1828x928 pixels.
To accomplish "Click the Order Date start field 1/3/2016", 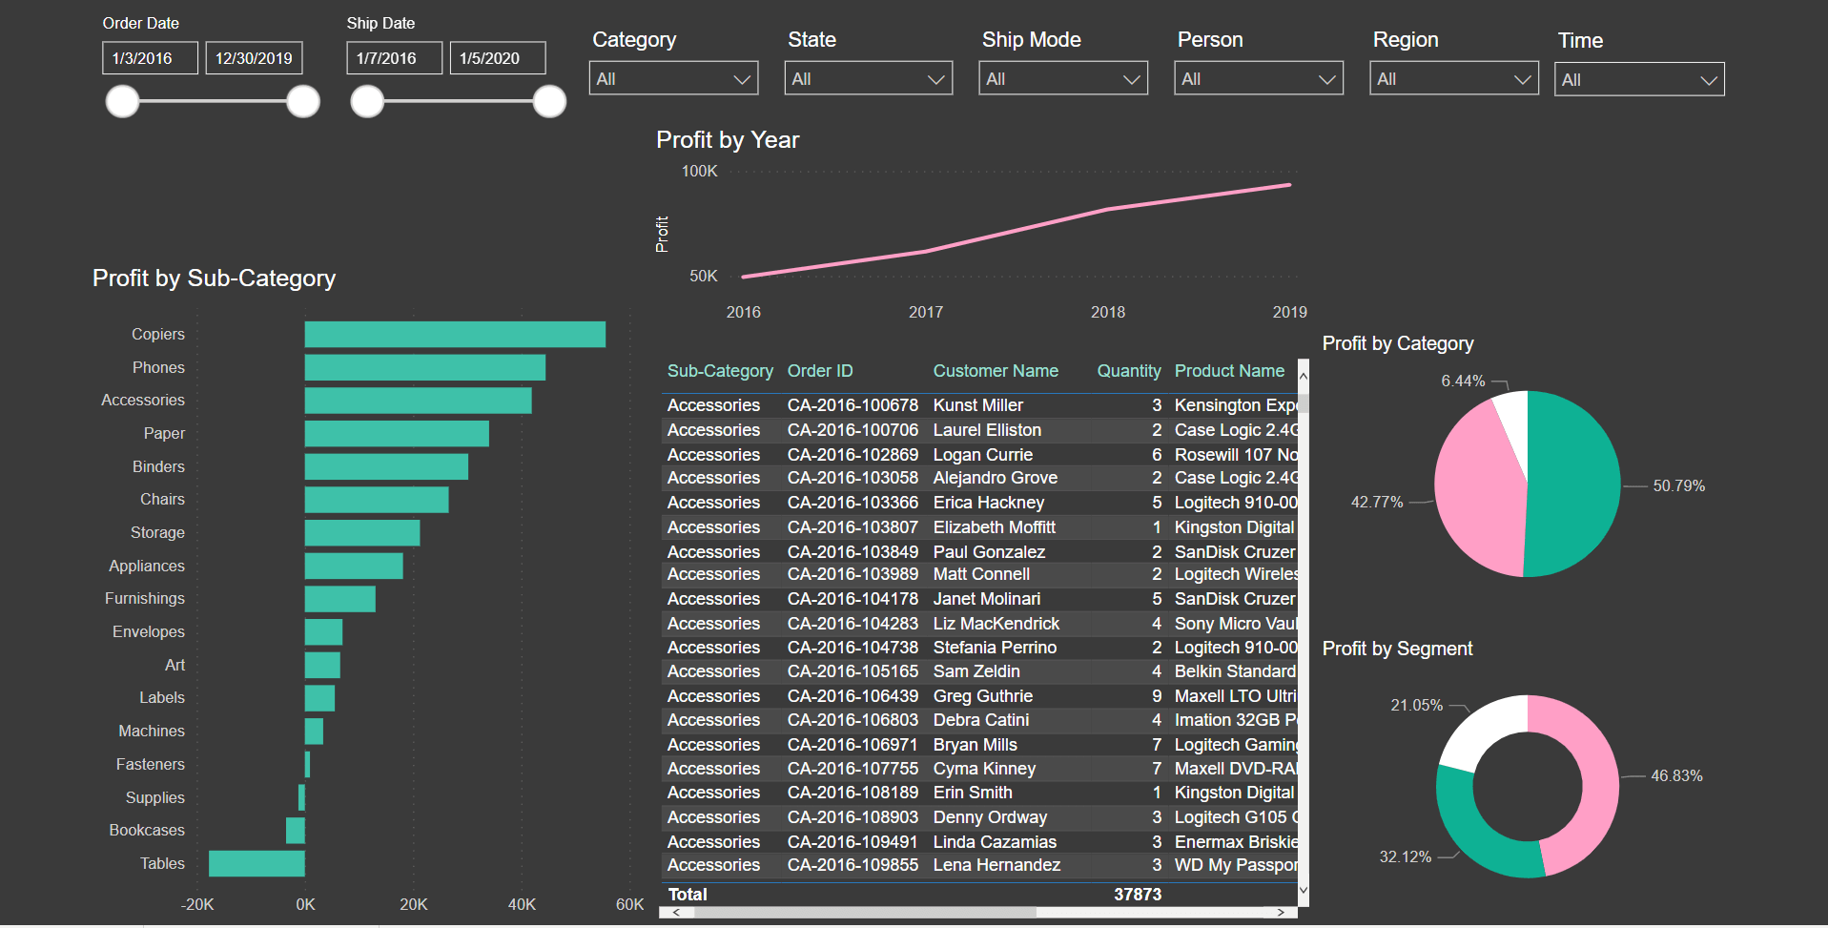I will pos(150,58).
